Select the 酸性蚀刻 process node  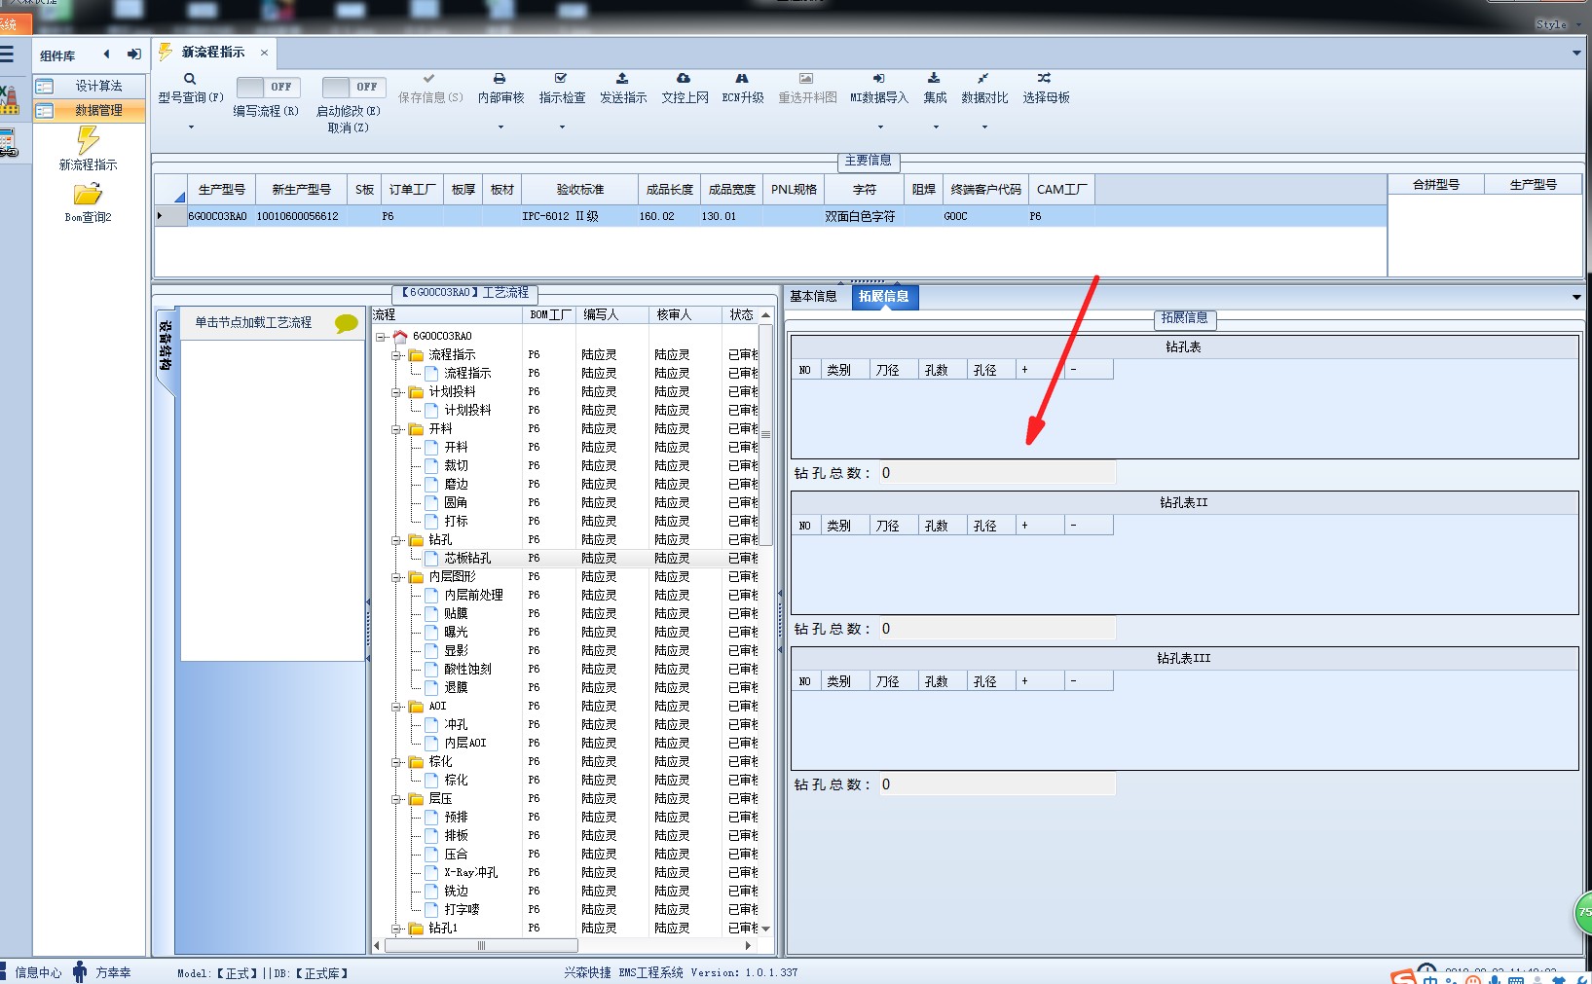pyautogui.click(x=467, y=670)
